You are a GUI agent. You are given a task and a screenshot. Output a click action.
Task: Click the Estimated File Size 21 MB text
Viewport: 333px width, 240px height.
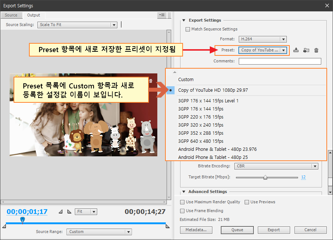[205, 219]
